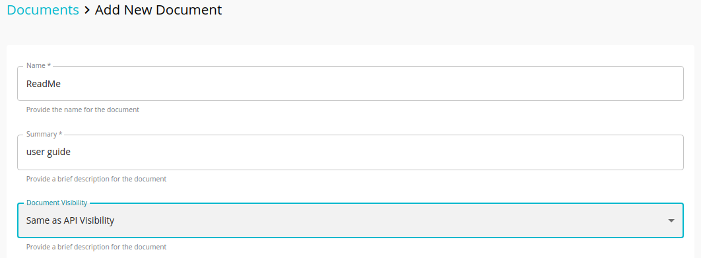Place cursor after 'user guide' in Summary

tap(71, 152)
